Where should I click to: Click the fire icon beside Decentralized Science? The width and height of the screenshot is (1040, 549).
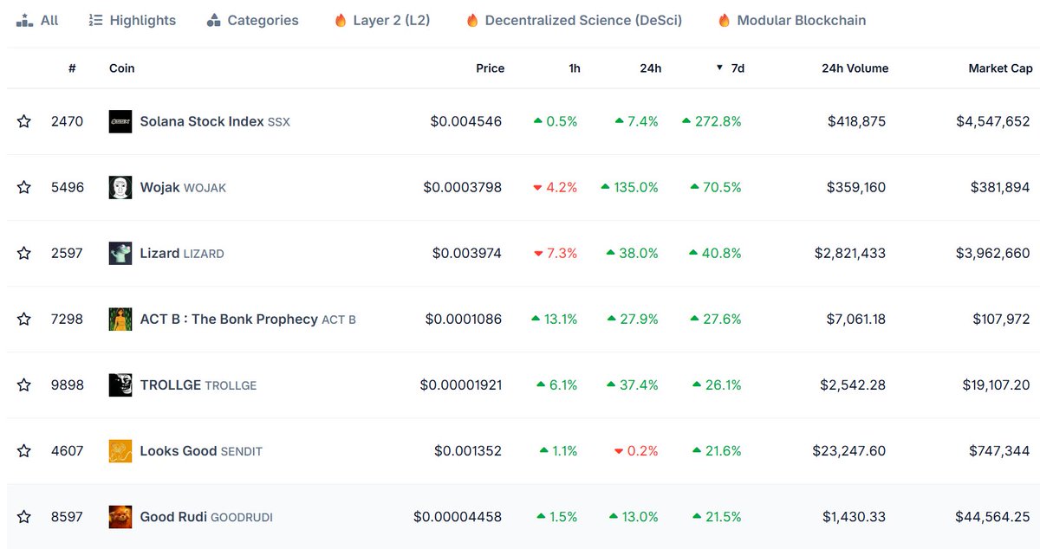click(x=472, y=20)
